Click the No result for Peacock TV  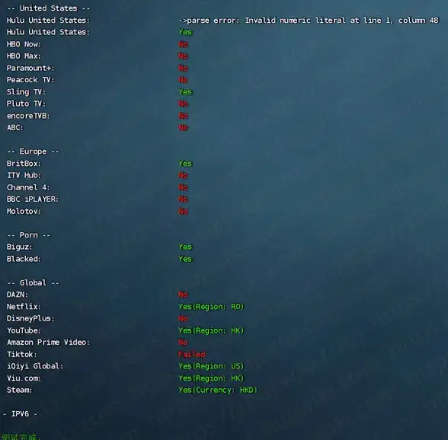click(x=184, y=80)
